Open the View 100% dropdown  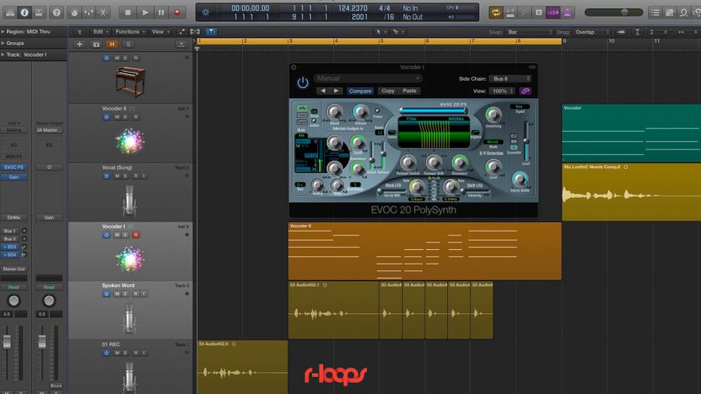pyautogui.click(x=502, y=91)
